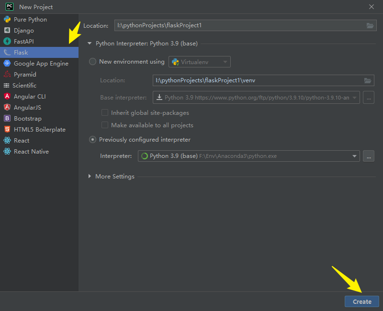Select Pyramid project type

coord(39,74)
